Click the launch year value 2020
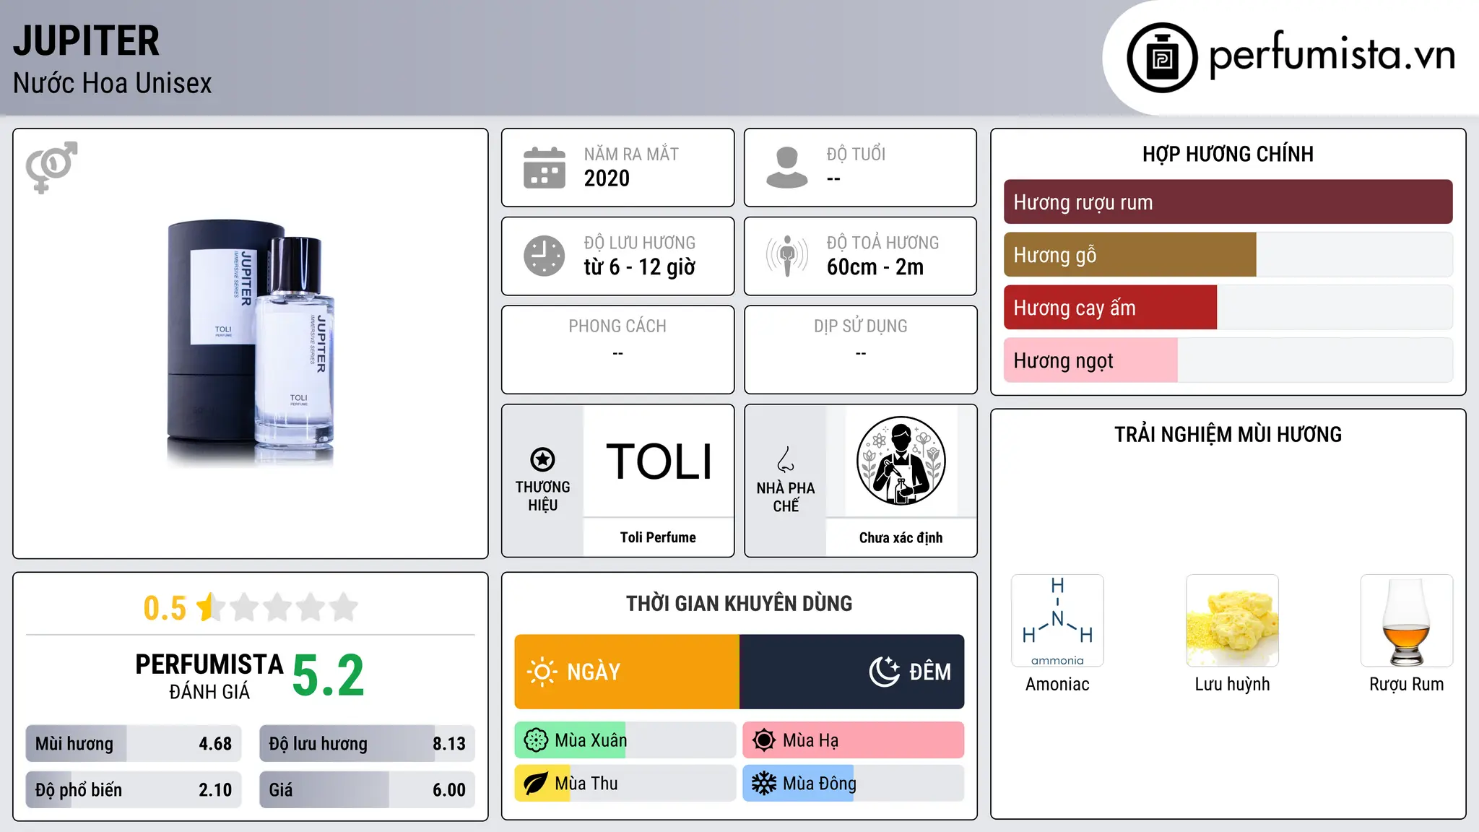The height and width of the screenshot is (832, 1479). [607, 178]
